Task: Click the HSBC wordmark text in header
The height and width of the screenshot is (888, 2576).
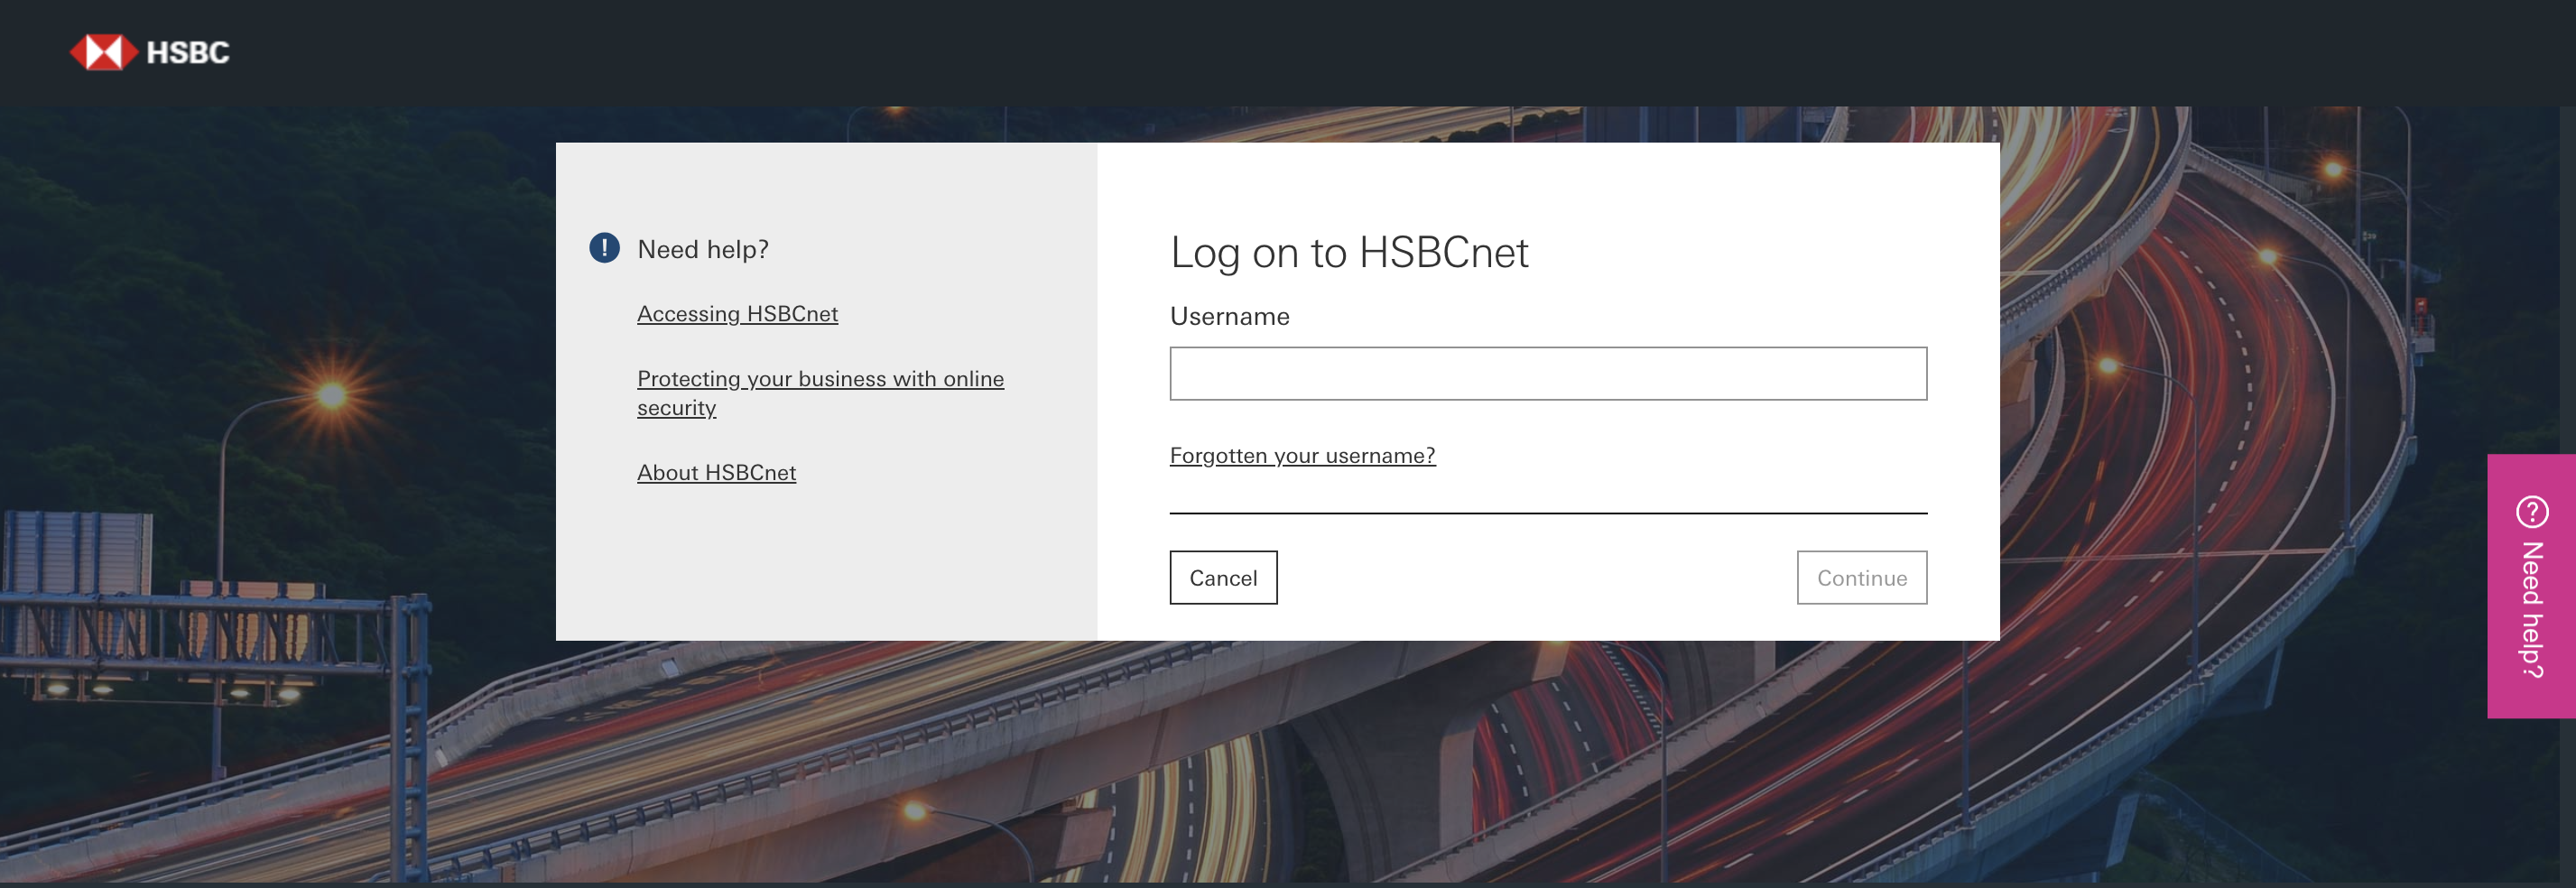Action: click(188, 52)
